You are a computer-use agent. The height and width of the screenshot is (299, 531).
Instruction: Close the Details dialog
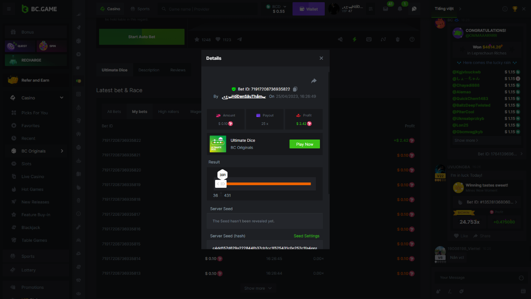321,58
